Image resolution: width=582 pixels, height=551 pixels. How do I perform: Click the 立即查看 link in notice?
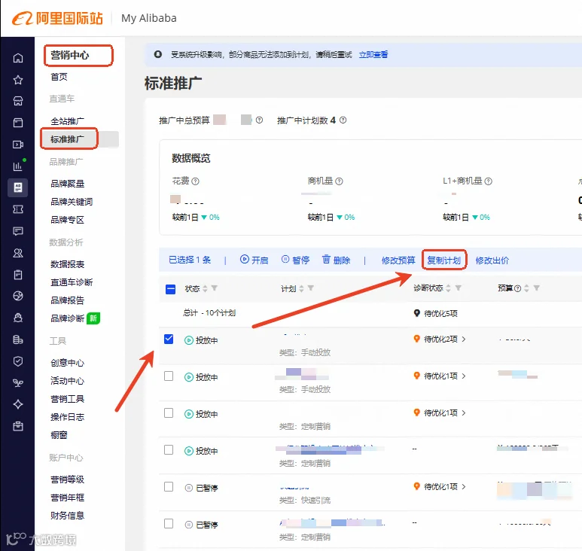(x=373, y=54)
